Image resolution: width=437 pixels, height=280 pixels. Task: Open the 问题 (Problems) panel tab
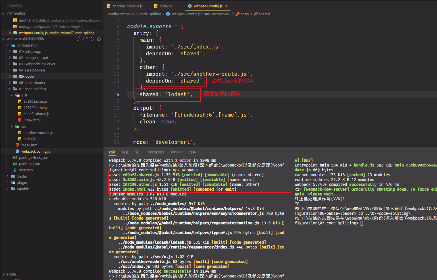pos(125,152)
